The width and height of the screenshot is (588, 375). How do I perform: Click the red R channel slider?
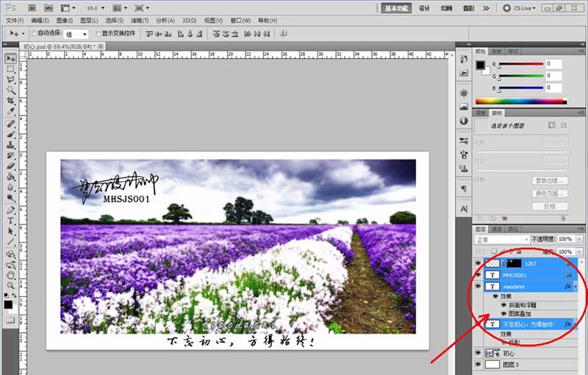pyautogui.click(x=521, y=64)
